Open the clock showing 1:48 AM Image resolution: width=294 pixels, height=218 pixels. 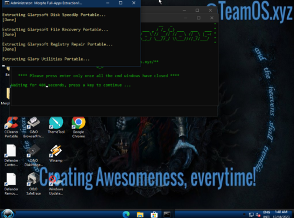pyautogui.click(x=281, y=214)
